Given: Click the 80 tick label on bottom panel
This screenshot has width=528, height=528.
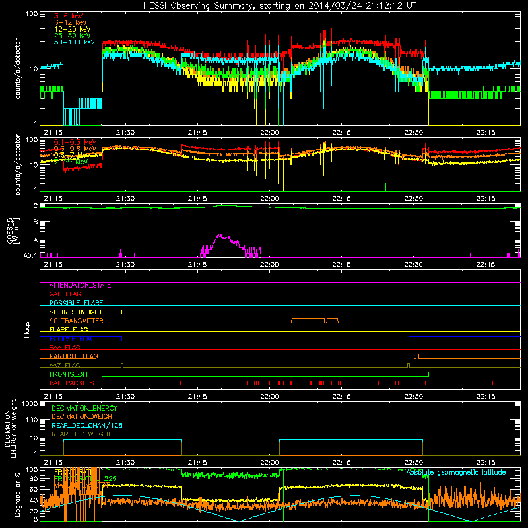Looking at the screenshot, I should [34, 478].
